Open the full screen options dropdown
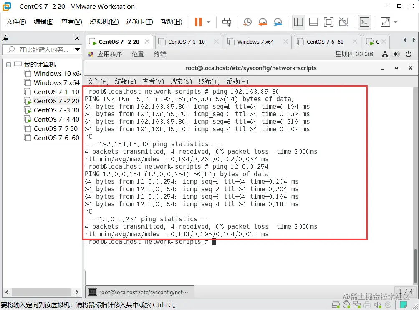Image resolution: width=419 pixels, height=310 pixels. click(x=394, y=23)
